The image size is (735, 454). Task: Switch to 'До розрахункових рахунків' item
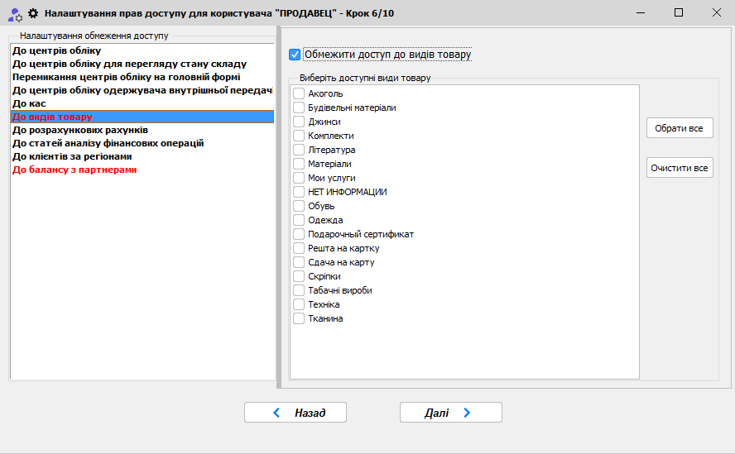[x=80, y=130]
